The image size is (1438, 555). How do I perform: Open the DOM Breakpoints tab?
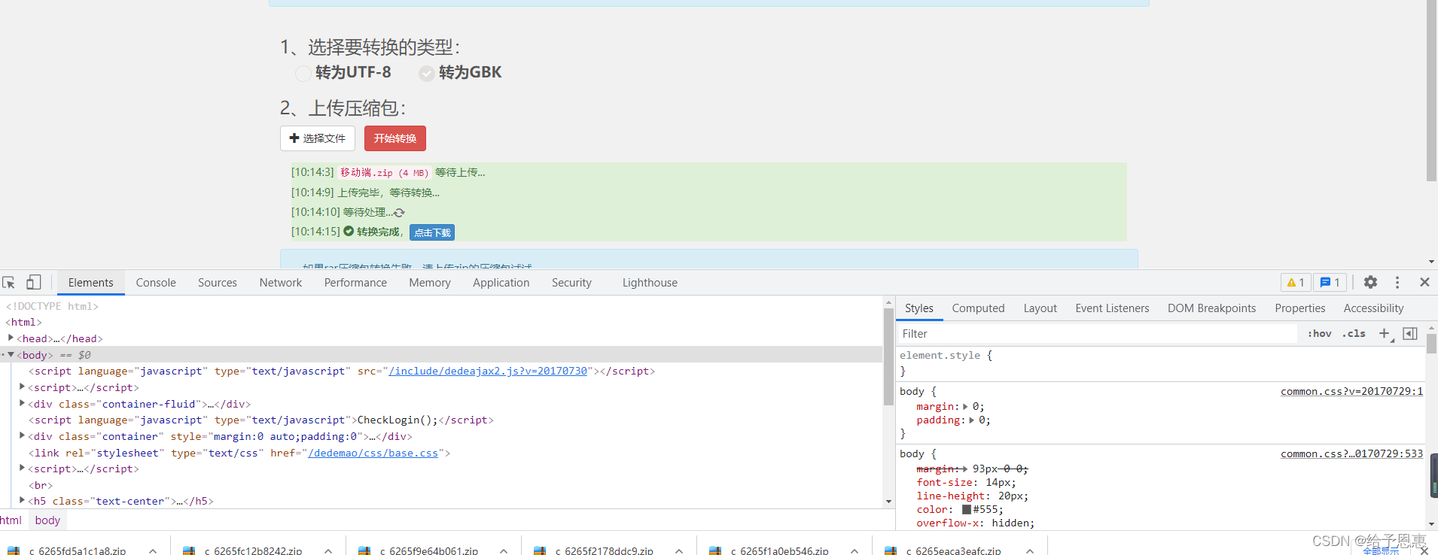coord(1211,308)
